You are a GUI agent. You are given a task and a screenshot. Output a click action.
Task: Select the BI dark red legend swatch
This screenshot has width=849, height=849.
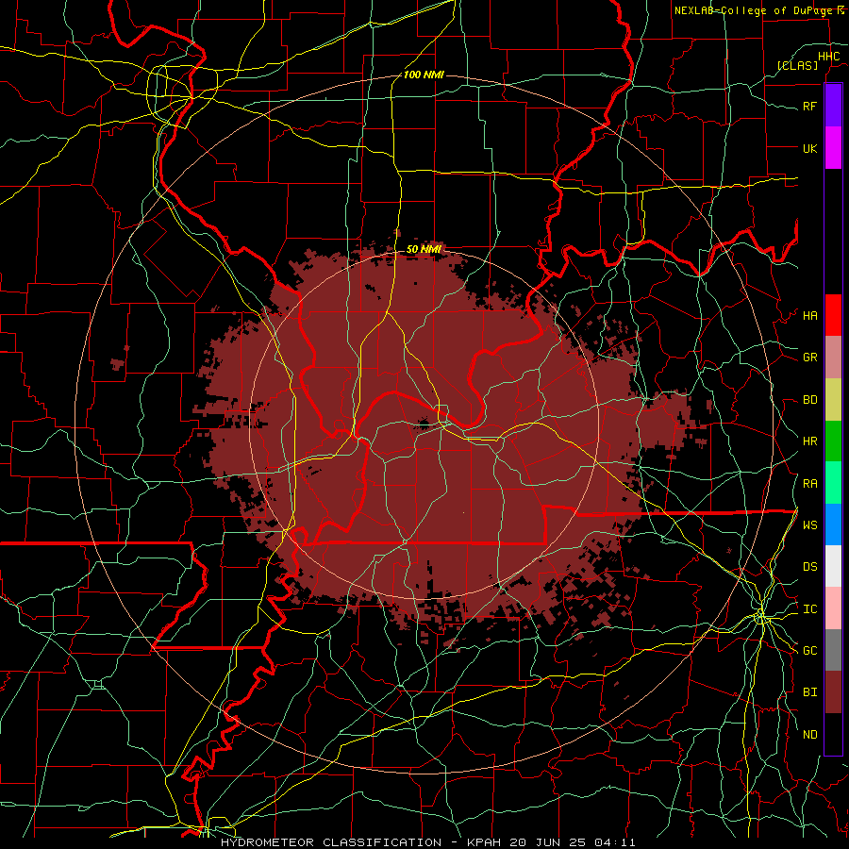coord(833,692)
